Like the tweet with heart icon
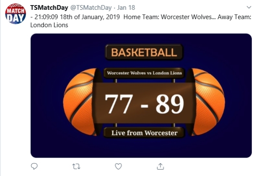Viewport: 256px width, 176px height. click(118, 166)
